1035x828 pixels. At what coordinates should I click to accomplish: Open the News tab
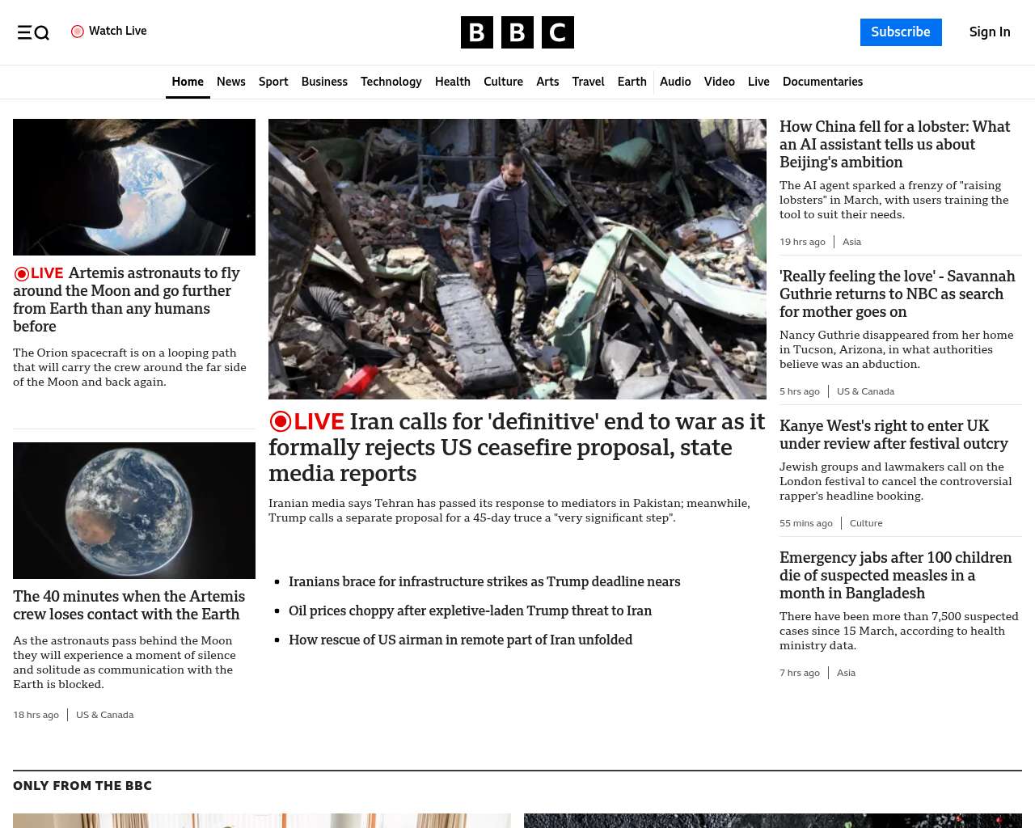[x=230, y=82]
